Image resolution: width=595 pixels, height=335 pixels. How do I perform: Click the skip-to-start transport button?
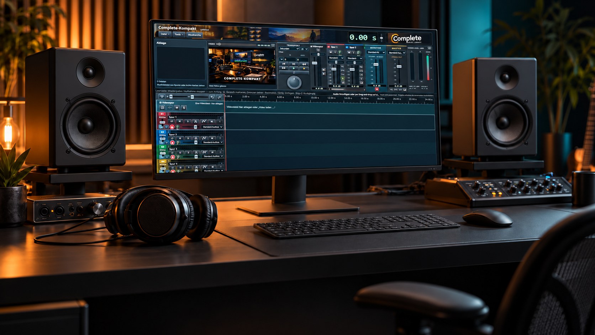pyautogui.click(x=284, y=64)
